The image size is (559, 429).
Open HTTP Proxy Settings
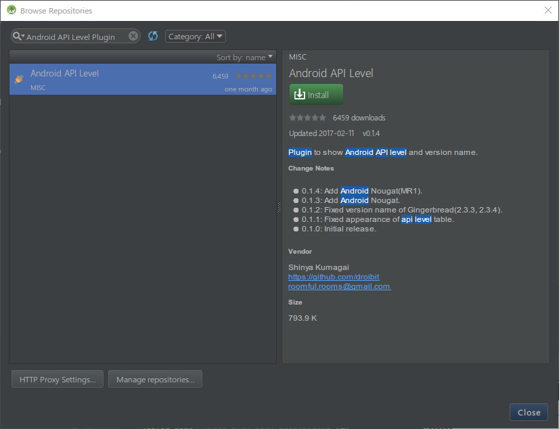[x=58, y=379]
